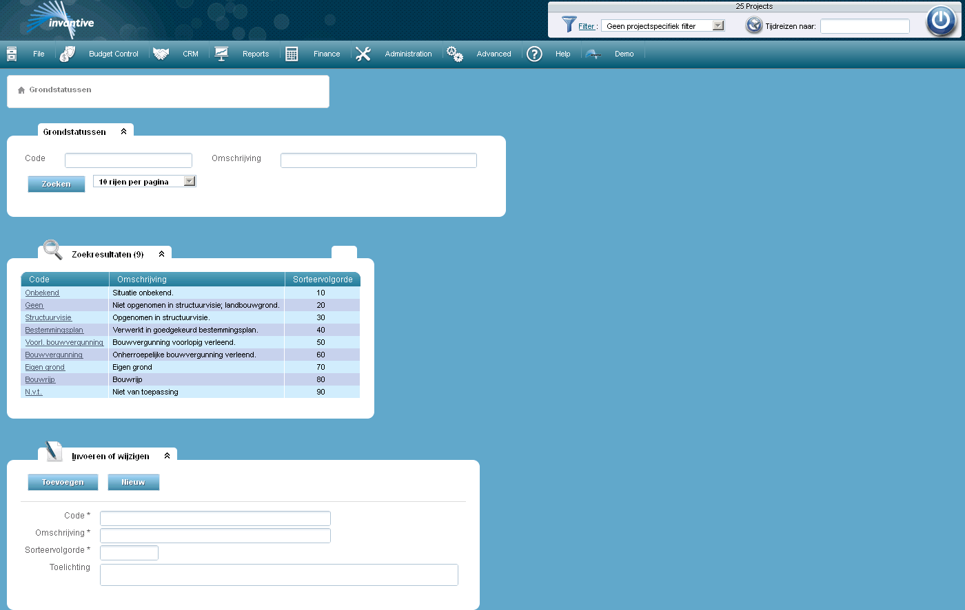Open the Help menu

point(563,54)
